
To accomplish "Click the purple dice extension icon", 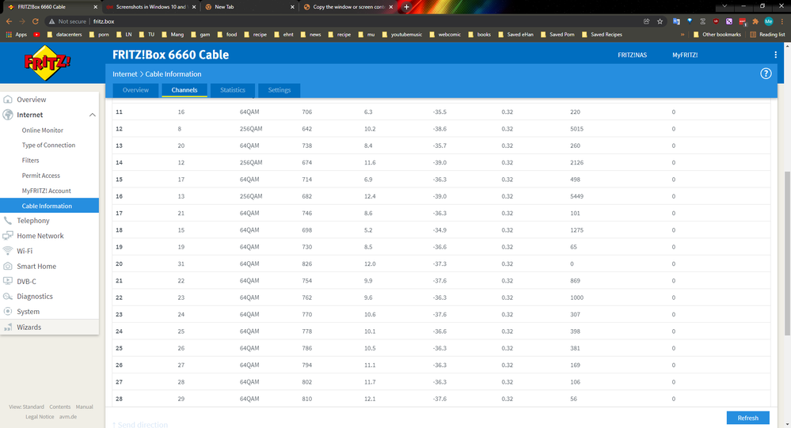I will [x=729, y=21].
